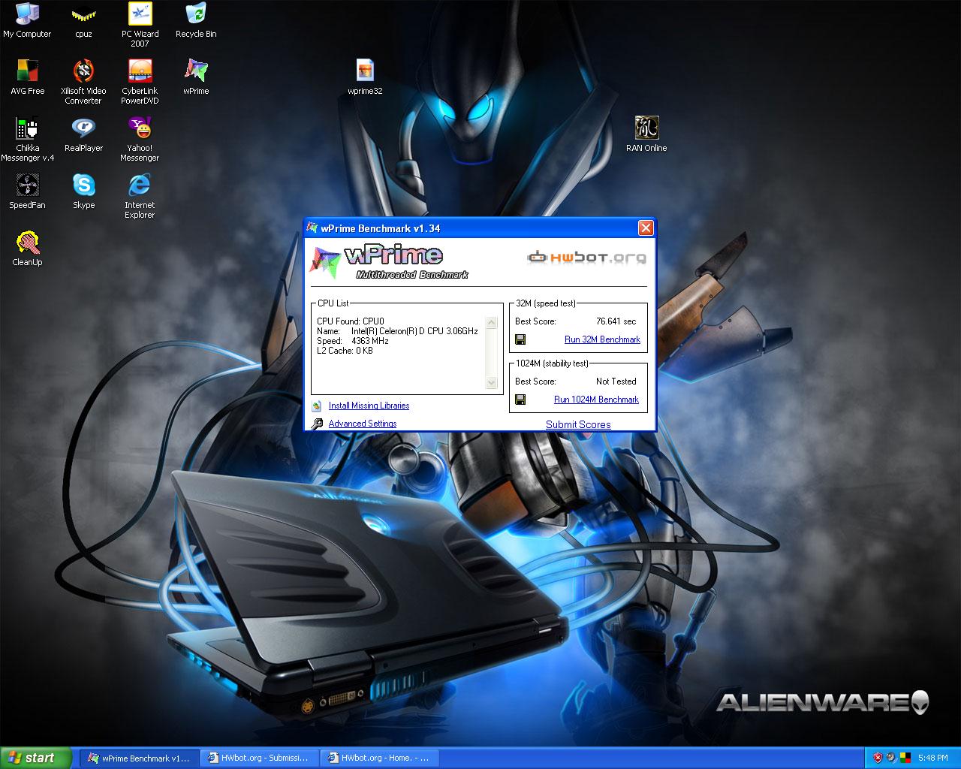Viewport: 961px width, 769px height.
Task: Select the RAN Online game icon
Action: pyautogui.click(x=646, y=134)
